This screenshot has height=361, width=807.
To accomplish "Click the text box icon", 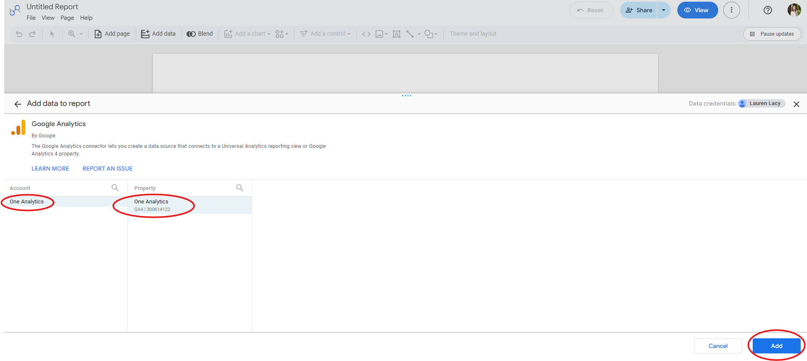I will [397, 34].
